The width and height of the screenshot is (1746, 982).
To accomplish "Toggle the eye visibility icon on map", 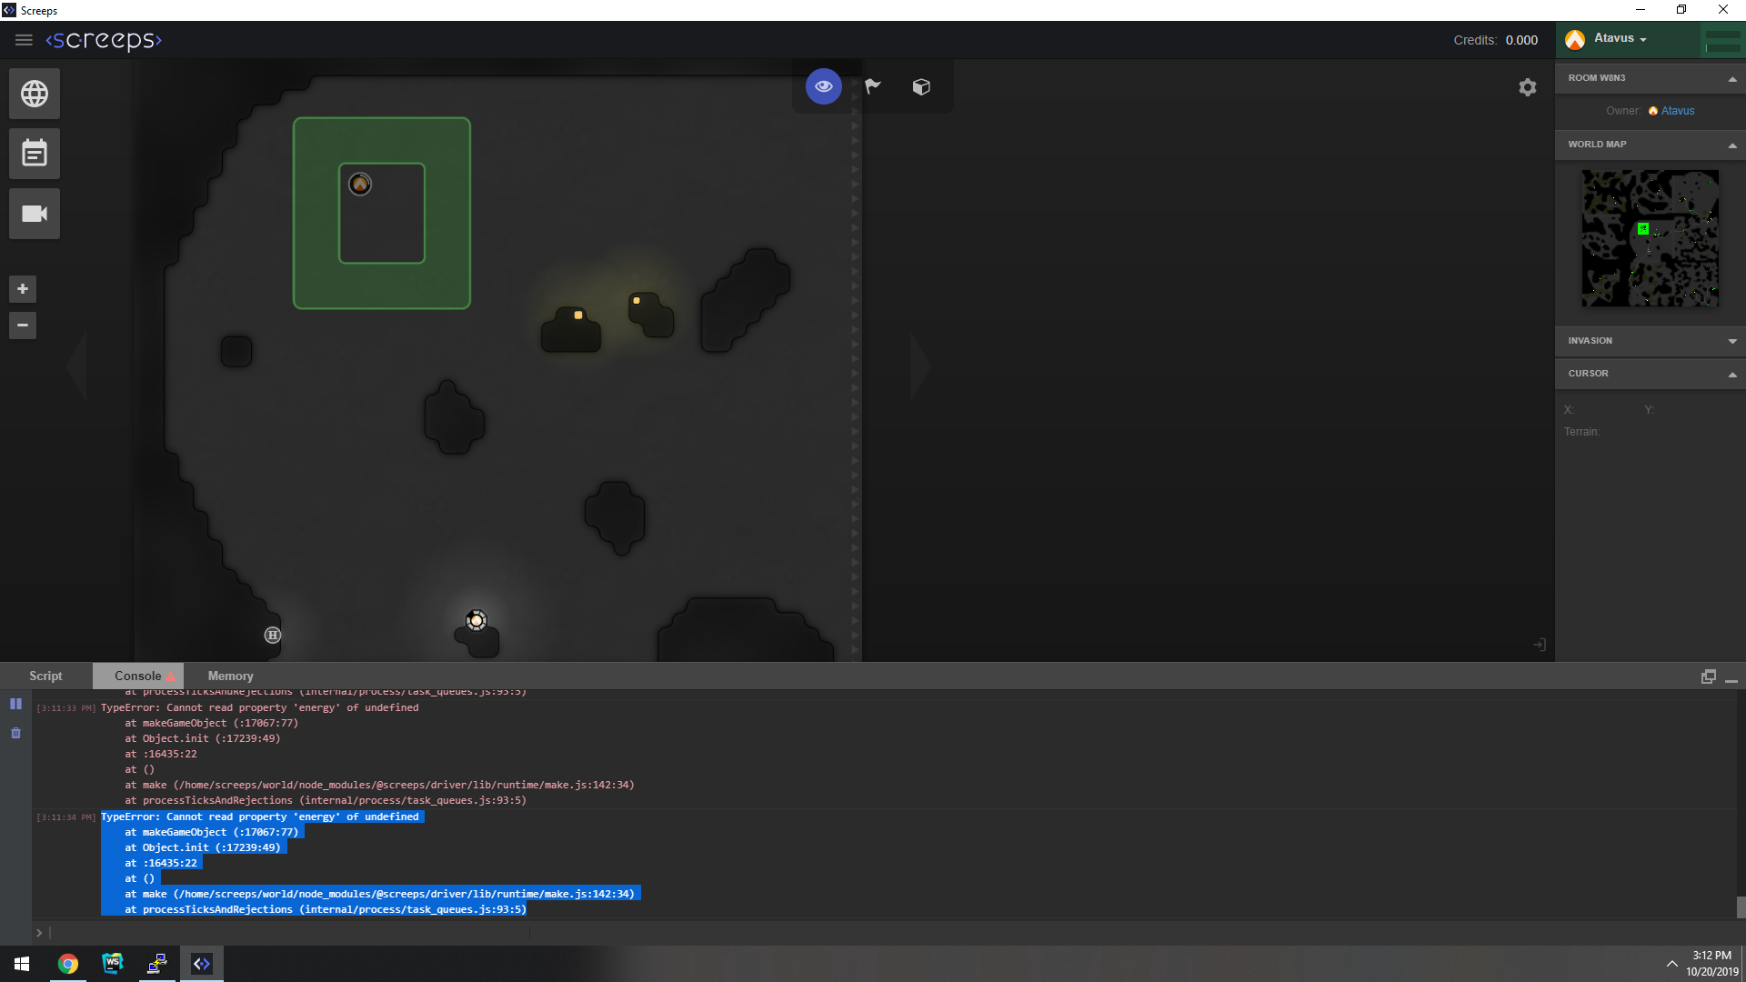I will click(824, 86).
